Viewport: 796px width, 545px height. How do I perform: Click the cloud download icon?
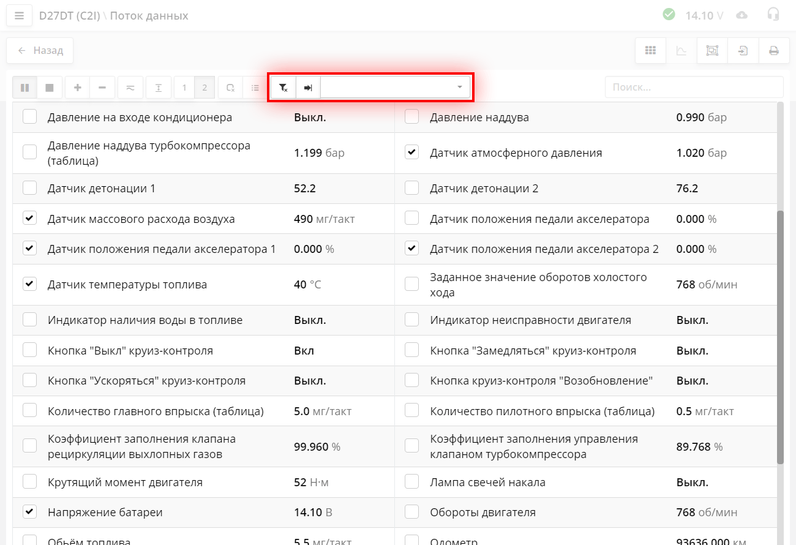tap(742, 15)
